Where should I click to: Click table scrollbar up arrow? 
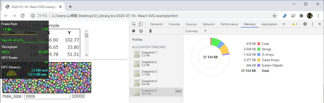coord(87,31)
